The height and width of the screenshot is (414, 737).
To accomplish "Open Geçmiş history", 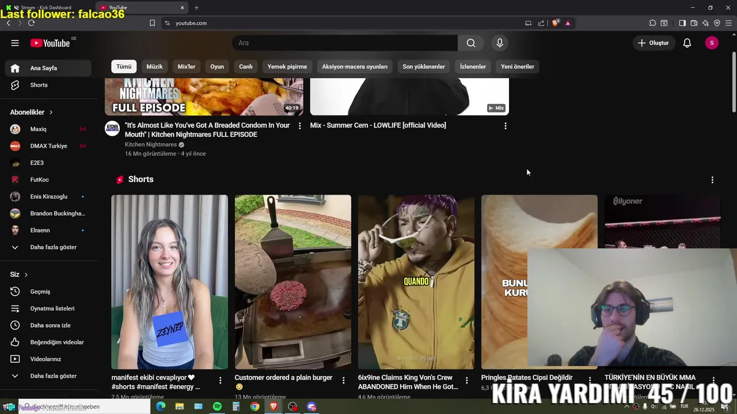I will [x=48, y=292].
